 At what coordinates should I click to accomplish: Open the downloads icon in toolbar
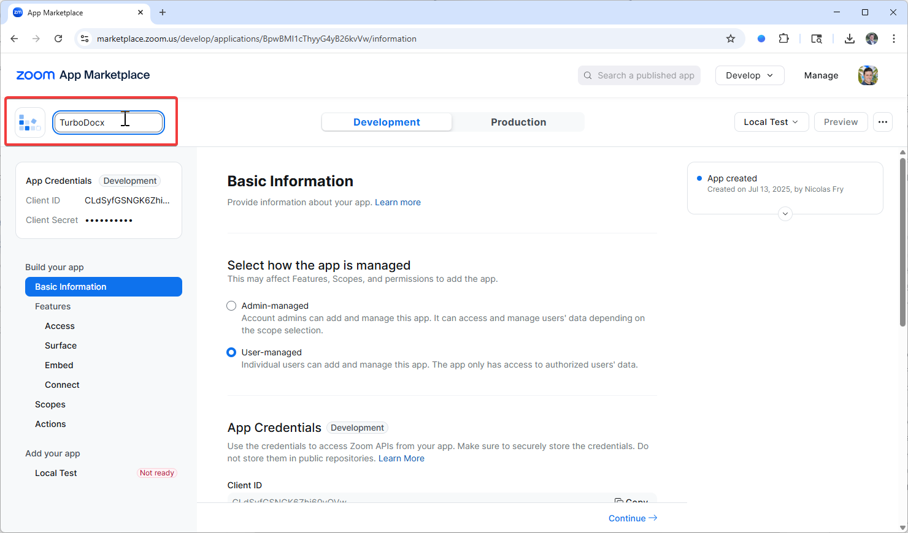point(850,39)
